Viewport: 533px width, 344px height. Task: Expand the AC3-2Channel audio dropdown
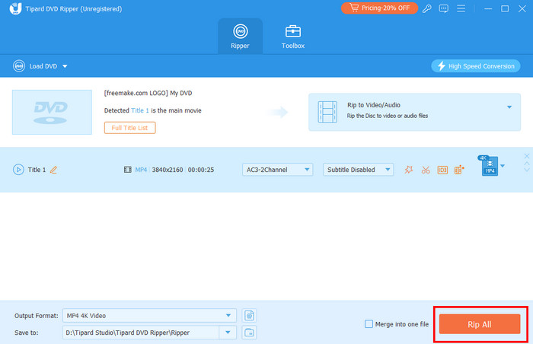tap(277, 170)
